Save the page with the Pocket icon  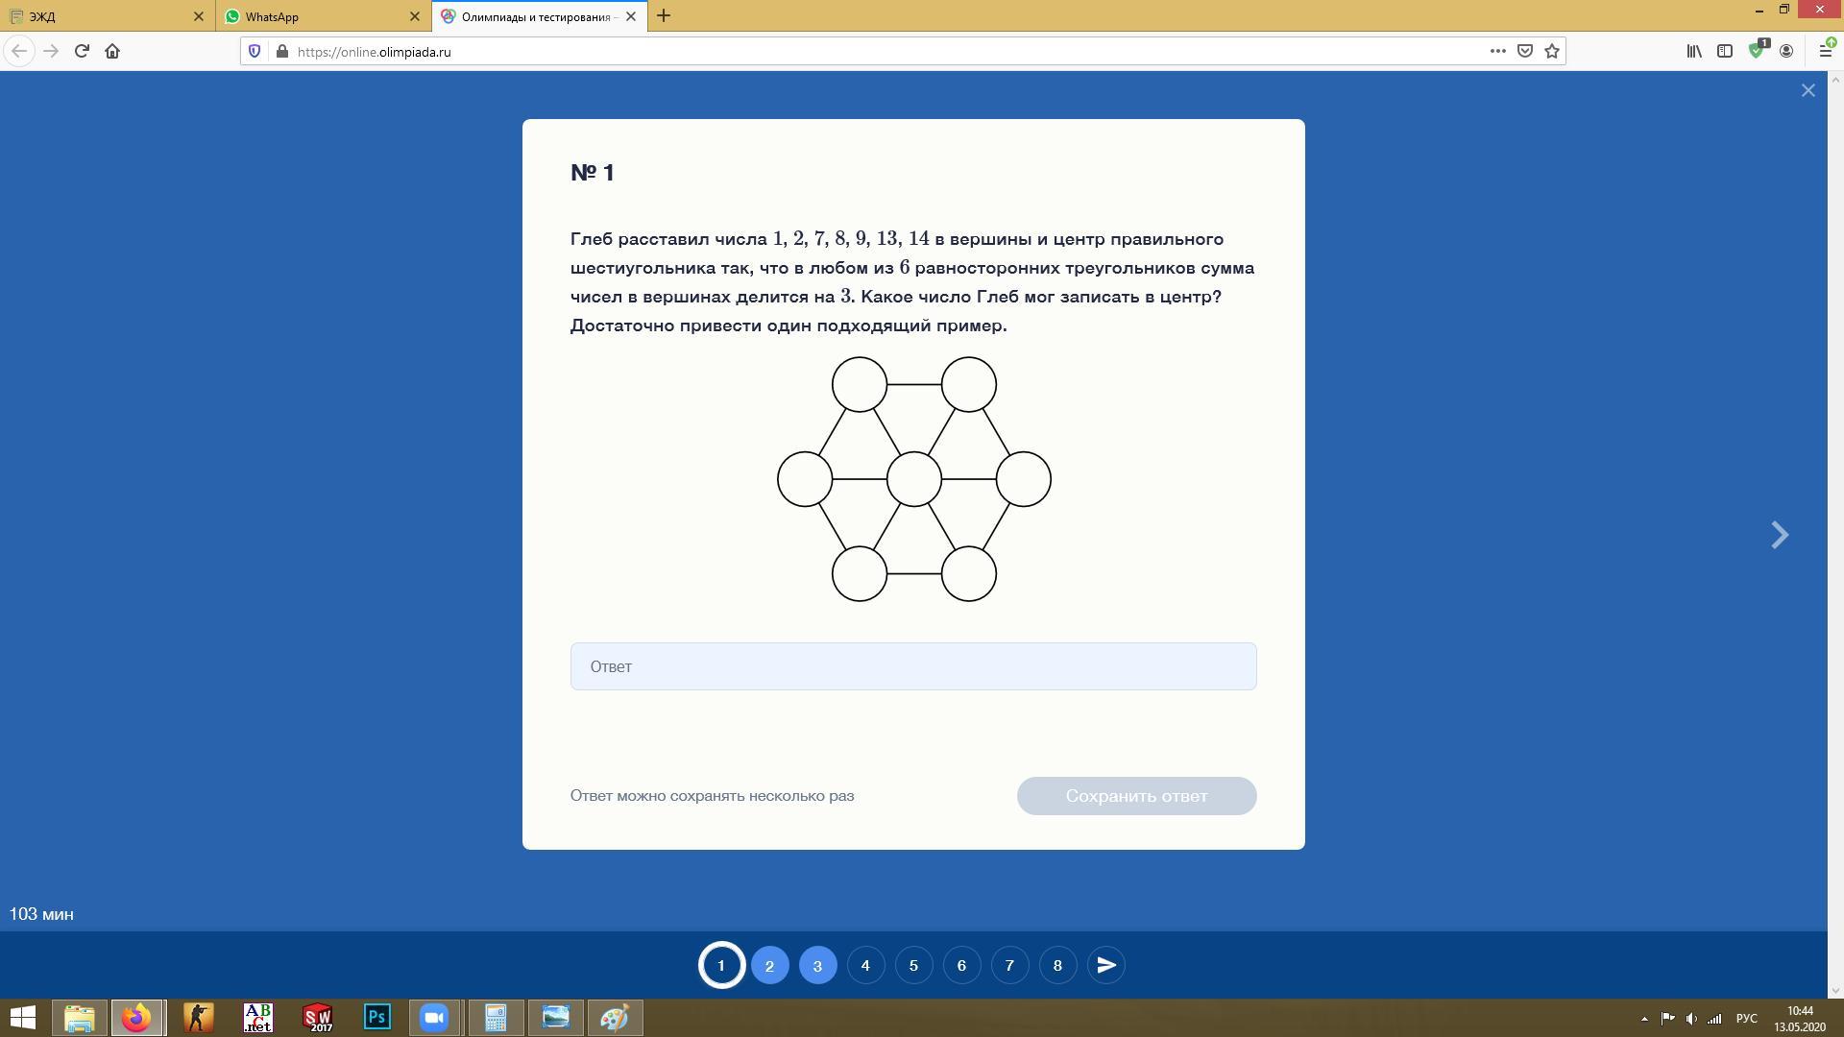click(x=1524, y=51)
